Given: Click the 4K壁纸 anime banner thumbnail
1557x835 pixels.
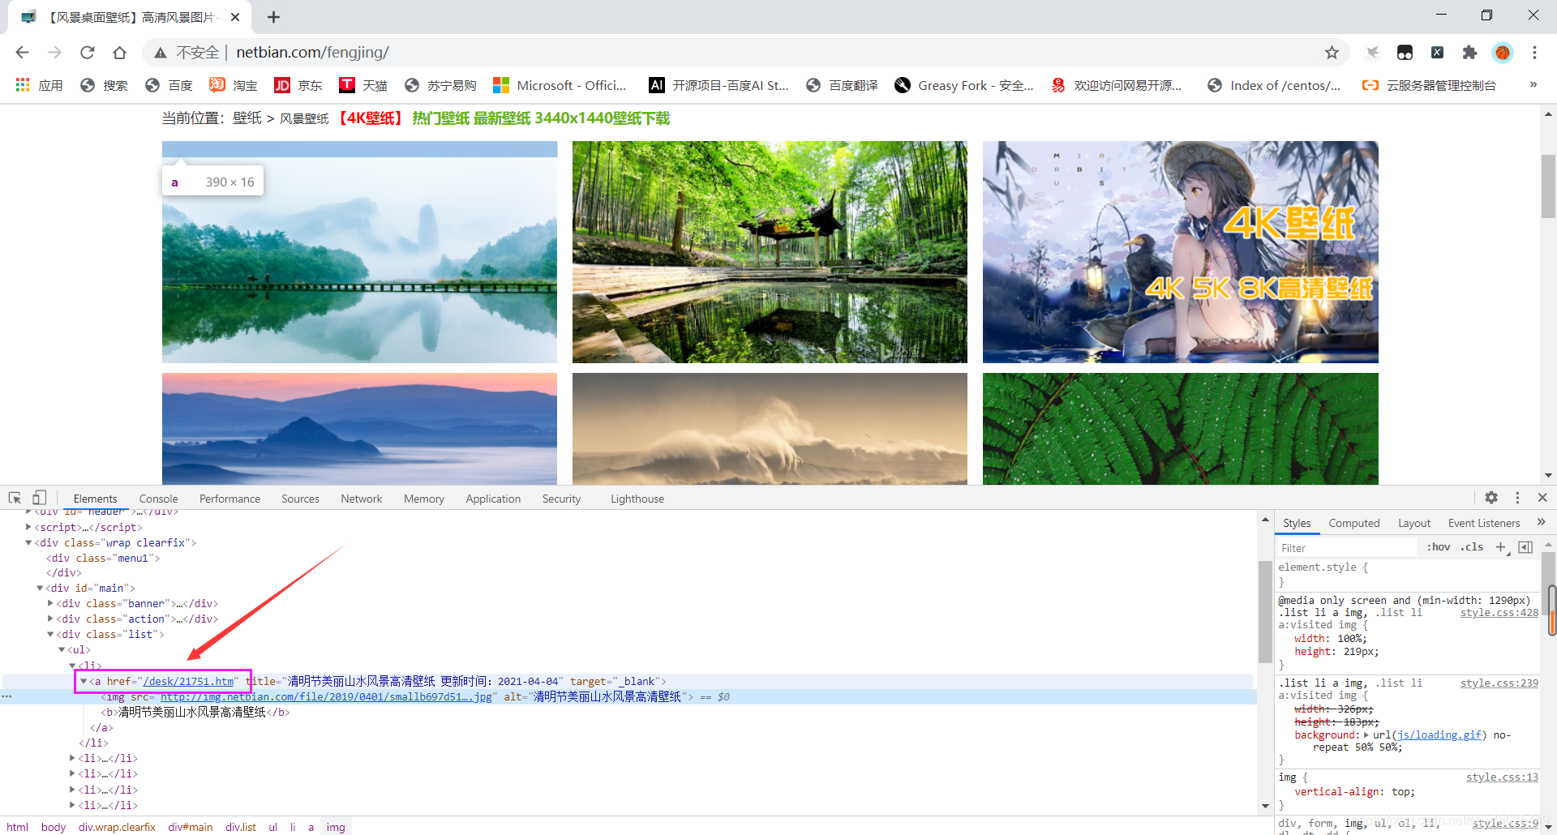Looking at the screenshot, I should tap(1180, 252).
